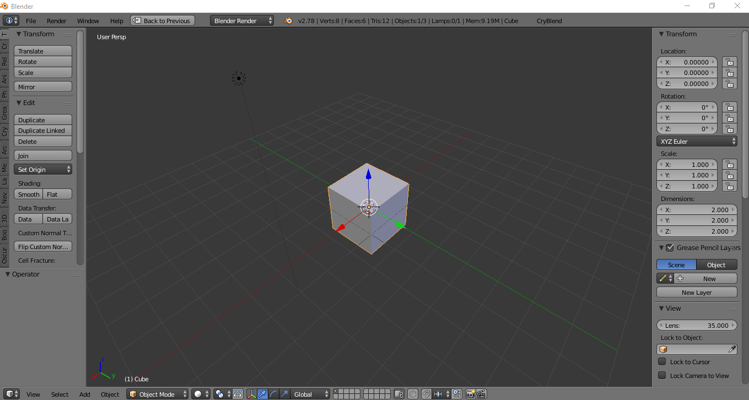Image resolution: width=749 pixels, height=400 pixels.
Task: Switch to the Object tab under Grease Pencil Layers
Action: [x=716, y=264]
